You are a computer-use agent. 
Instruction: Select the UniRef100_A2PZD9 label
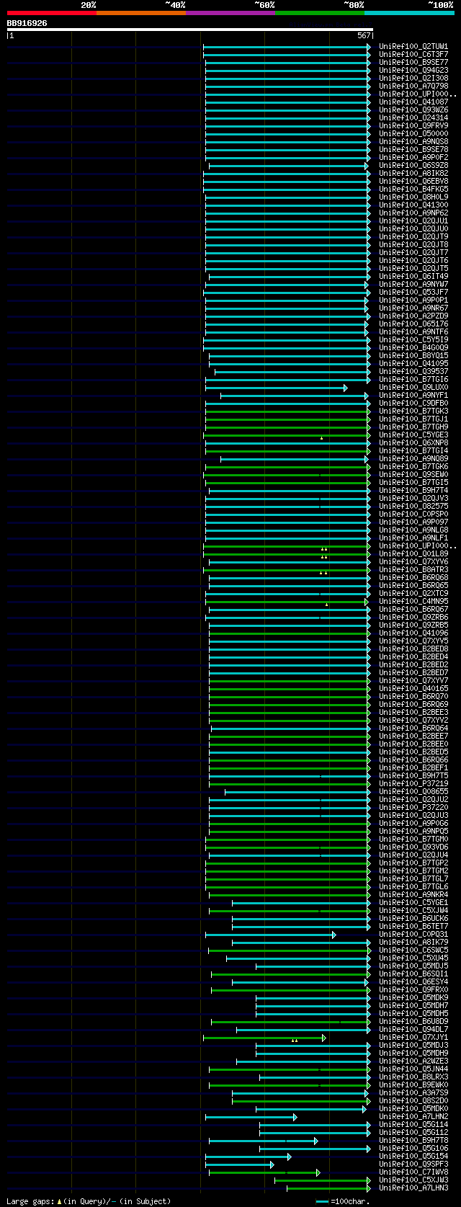[x=413, y=316]
